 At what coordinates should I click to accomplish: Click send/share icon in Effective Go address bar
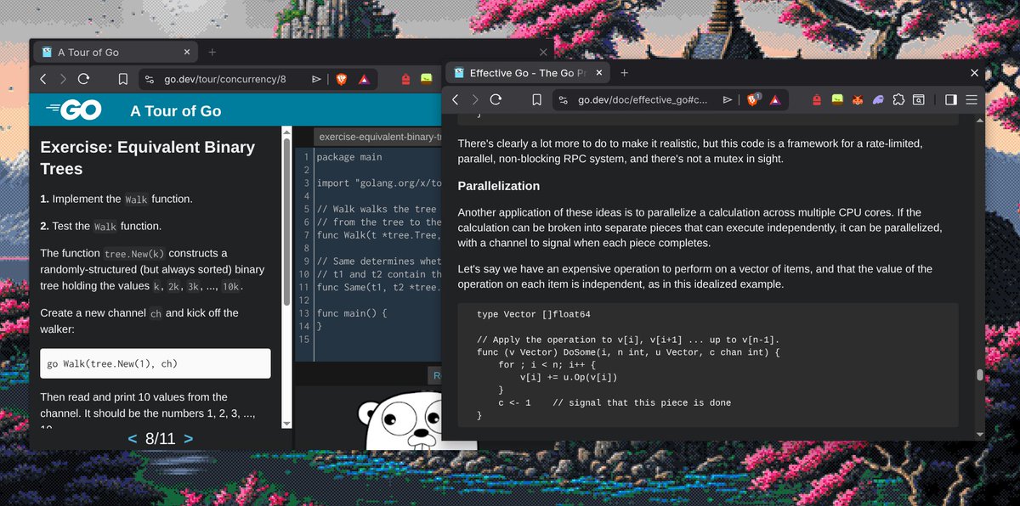click(x=728, y=100)
